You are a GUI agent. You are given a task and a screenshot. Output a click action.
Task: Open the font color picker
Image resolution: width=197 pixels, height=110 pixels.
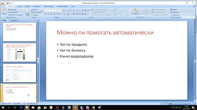[68, 14]
